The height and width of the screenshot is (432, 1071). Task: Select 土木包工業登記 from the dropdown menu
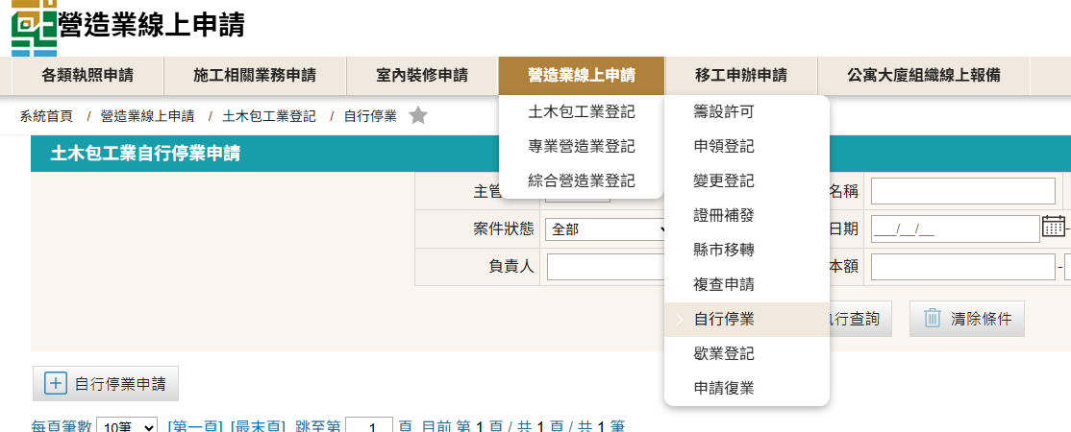tap(581, 112)
